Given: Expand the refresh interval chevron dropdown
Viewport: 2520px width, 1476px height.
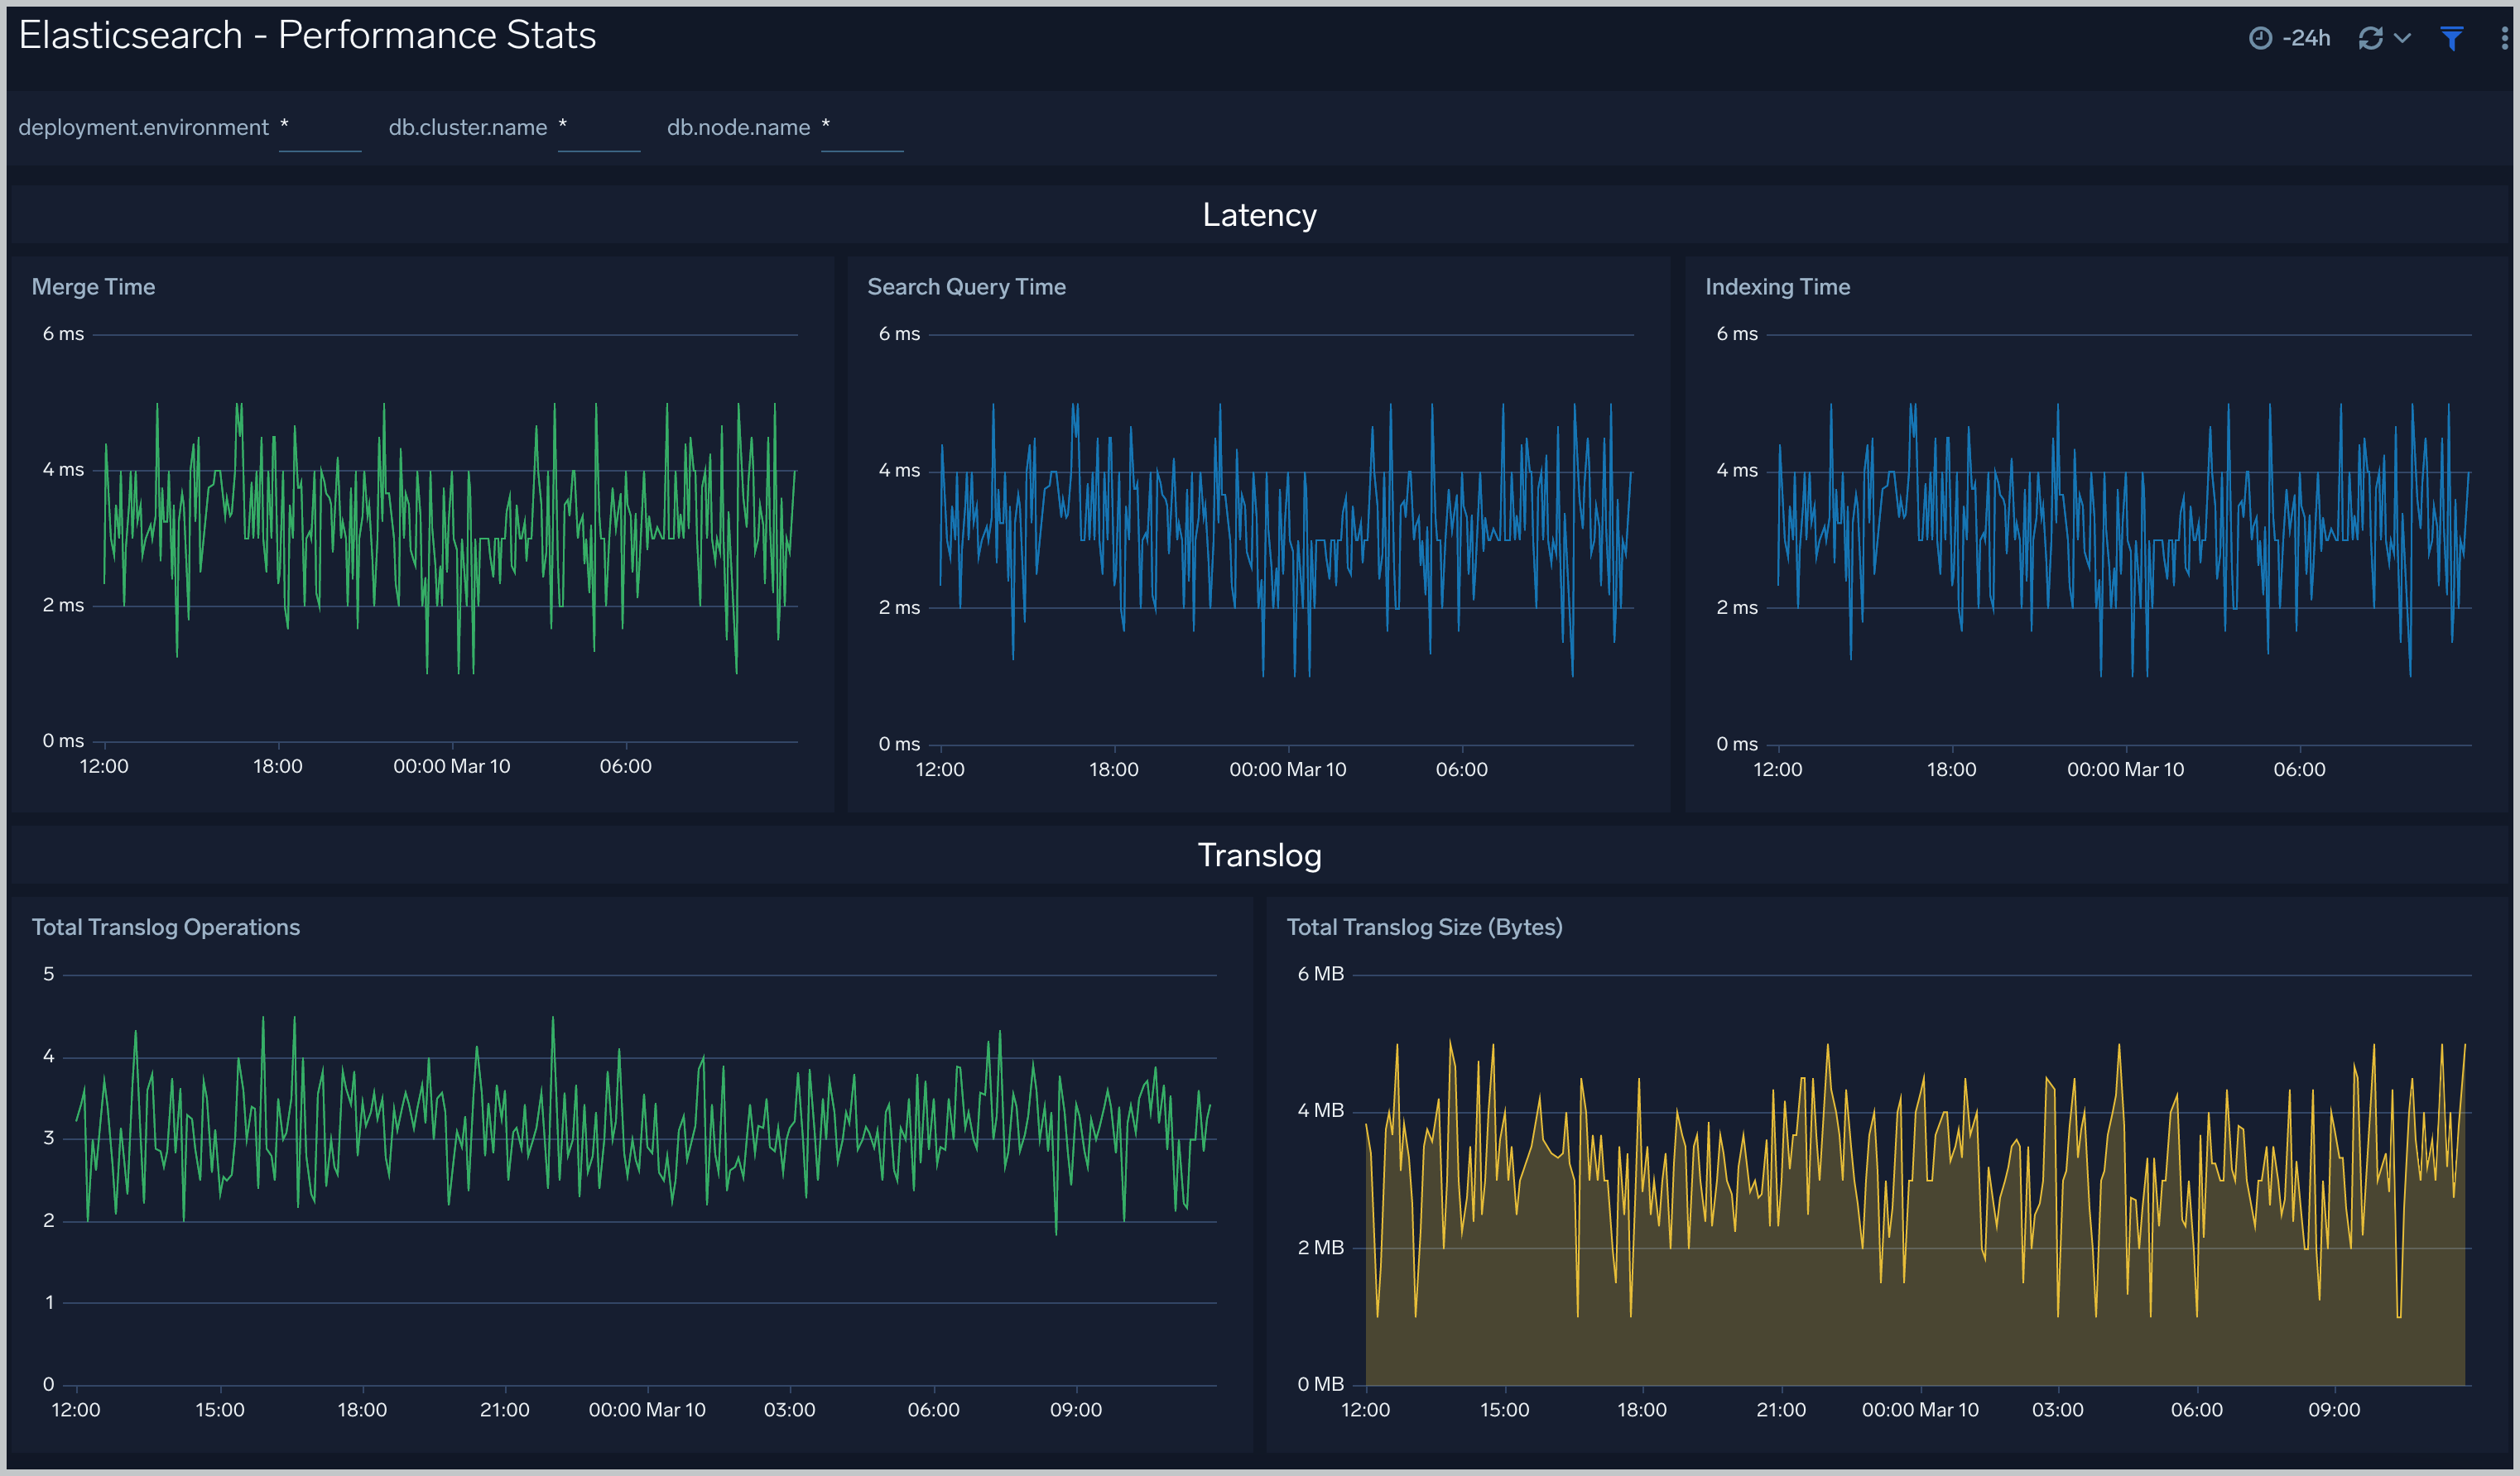Looking at the screenshot, I should (x=2402, y=37).
